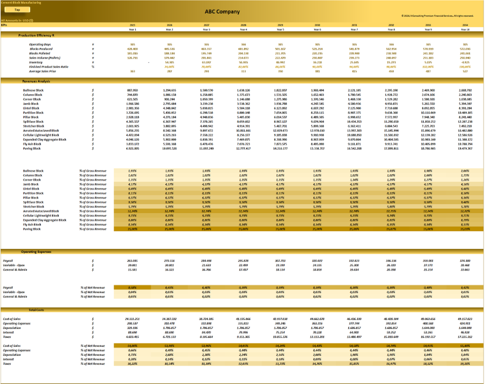Select the Year 5 column header
The width and height of the screenshot is (486, 384).
280,29
